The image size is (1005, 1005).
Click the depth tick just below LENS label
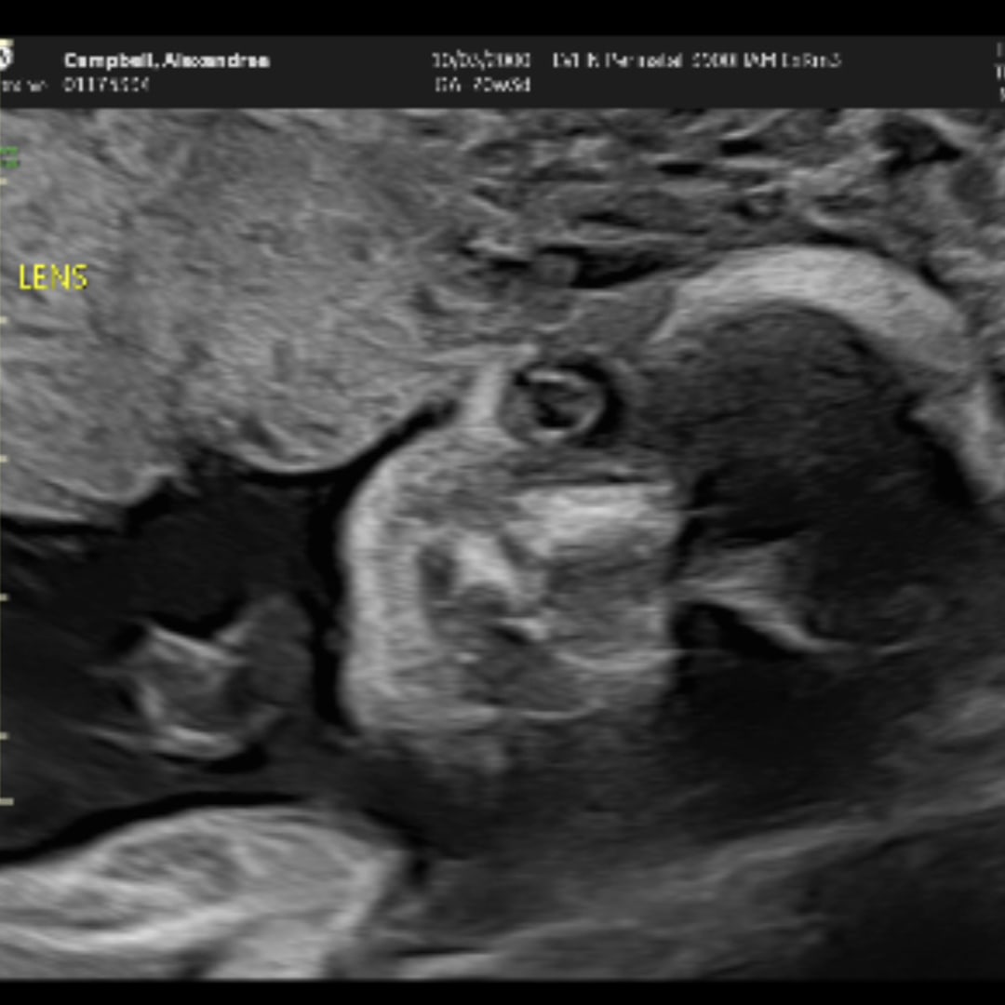[x=4, y=319]
